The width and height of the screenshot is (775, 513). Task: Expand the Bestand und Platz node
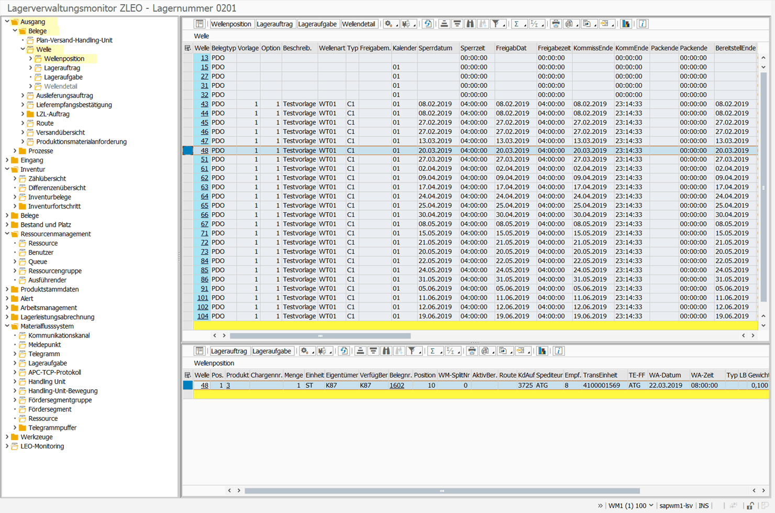pyautogui.click(x=7, y=225)
